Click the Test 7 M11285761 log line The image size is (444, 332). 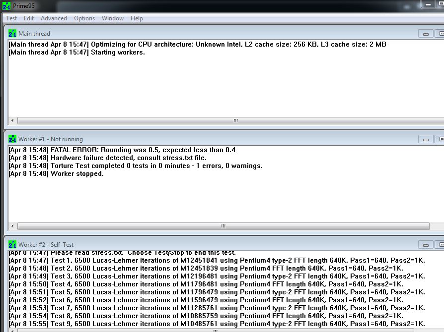217,308
